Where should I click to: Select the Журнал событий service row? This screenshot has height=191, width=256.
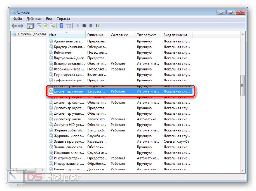tap(69, 130)
